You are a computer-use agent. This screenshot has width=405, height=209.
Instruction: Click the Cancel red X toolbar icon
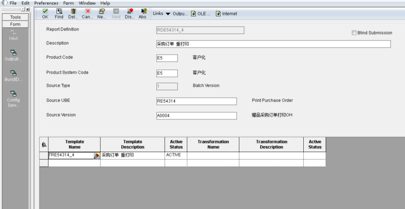pos(88,11)
